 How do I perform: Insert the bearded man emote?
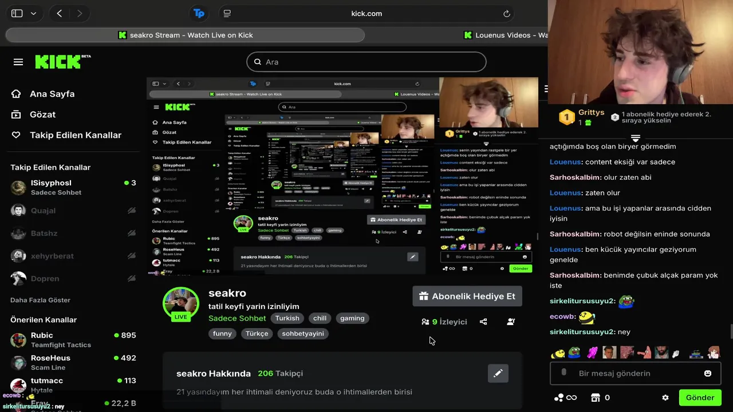(x=661, y=352)
